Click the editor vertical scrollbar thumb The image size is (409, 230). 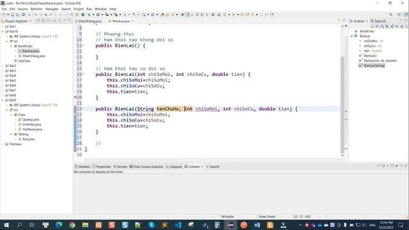click(343, 104)
